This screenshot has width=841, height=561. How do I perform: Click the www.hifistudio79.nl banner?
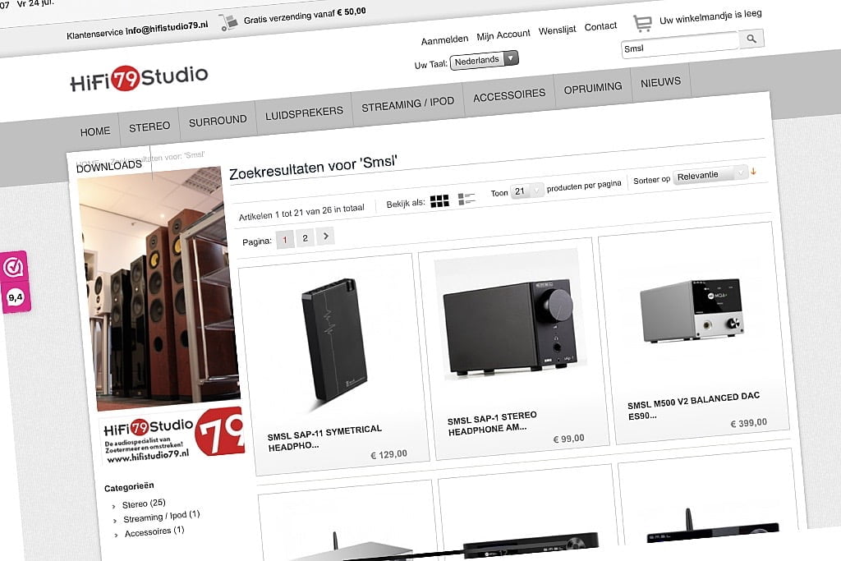(x=172, y=435)
